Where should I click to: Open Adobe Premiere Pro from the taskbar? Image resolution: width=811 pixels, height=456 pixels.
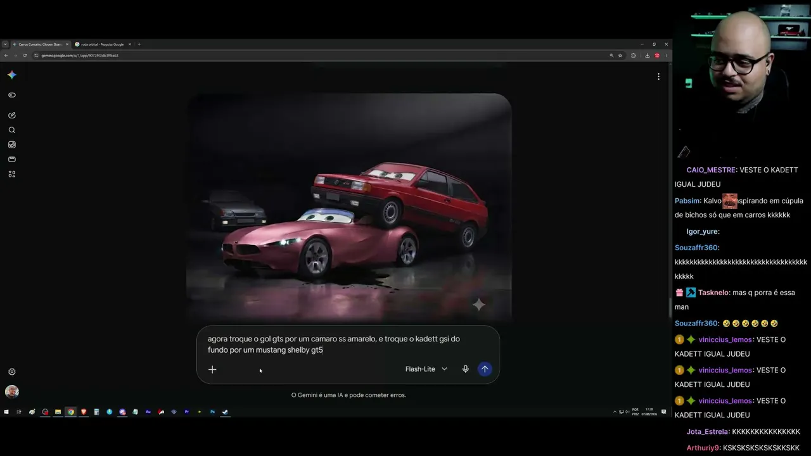pos(187,412)
